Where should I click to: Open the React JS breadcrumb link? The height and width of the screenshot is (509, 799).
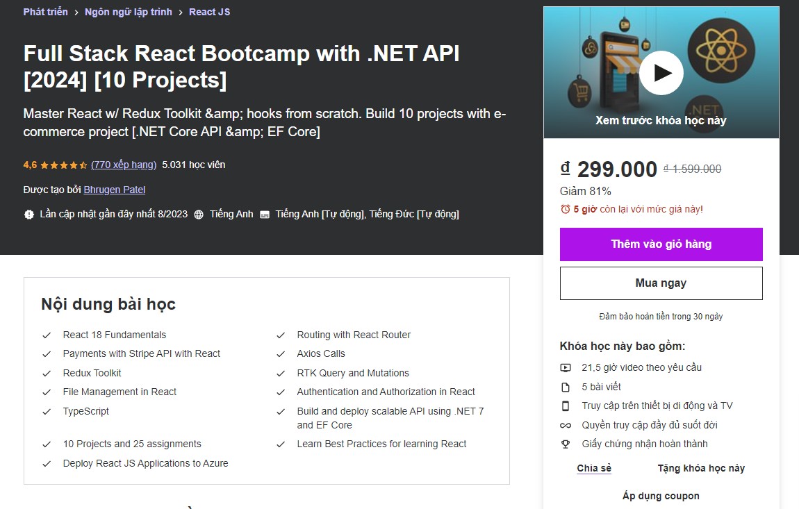tap(209, 12)
